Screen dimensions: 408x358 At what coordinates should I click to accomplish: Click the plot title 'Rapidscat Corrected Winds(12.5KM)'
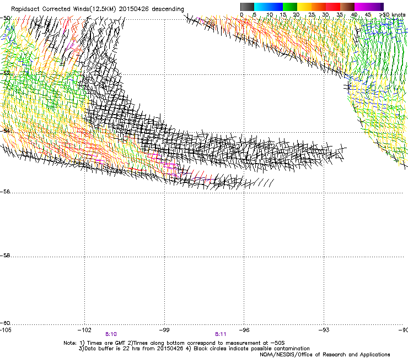point(63,9)
